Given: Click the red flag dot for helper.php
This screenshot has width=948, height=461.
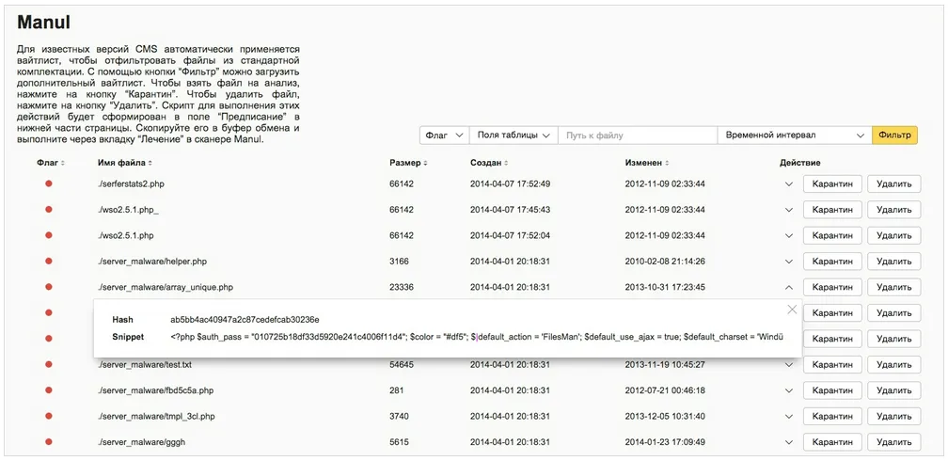Looking at the screenshot, I should click(x=48, y=261).
